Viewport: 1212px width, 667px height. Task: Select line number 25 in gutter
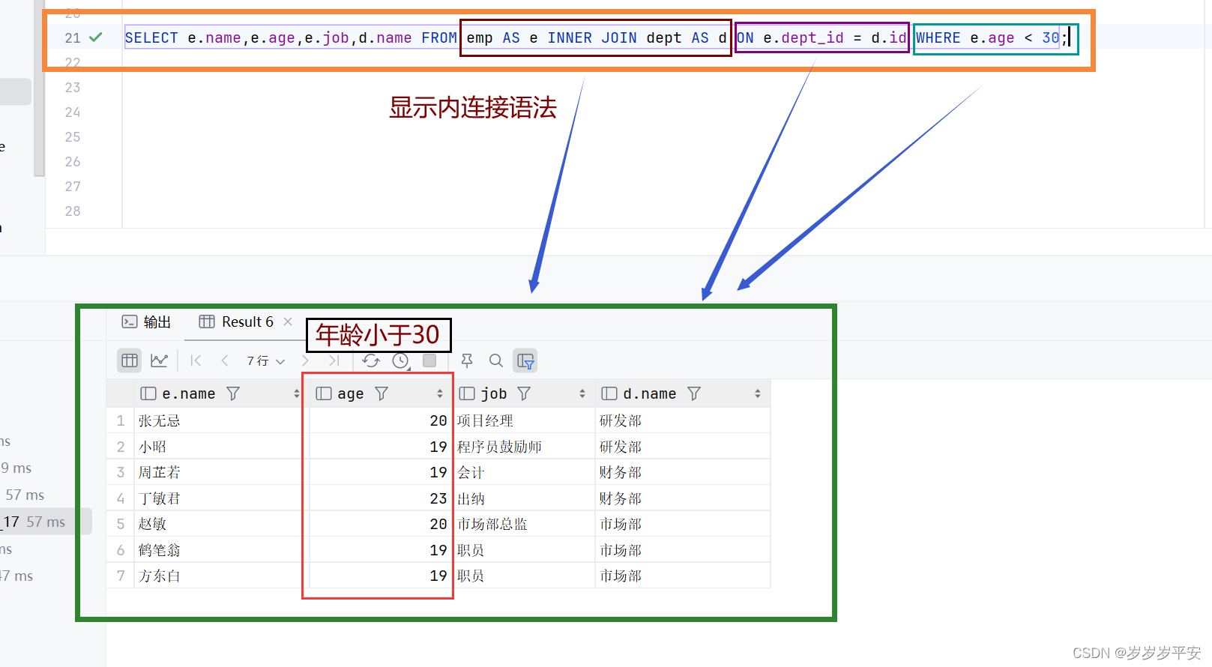73,137
